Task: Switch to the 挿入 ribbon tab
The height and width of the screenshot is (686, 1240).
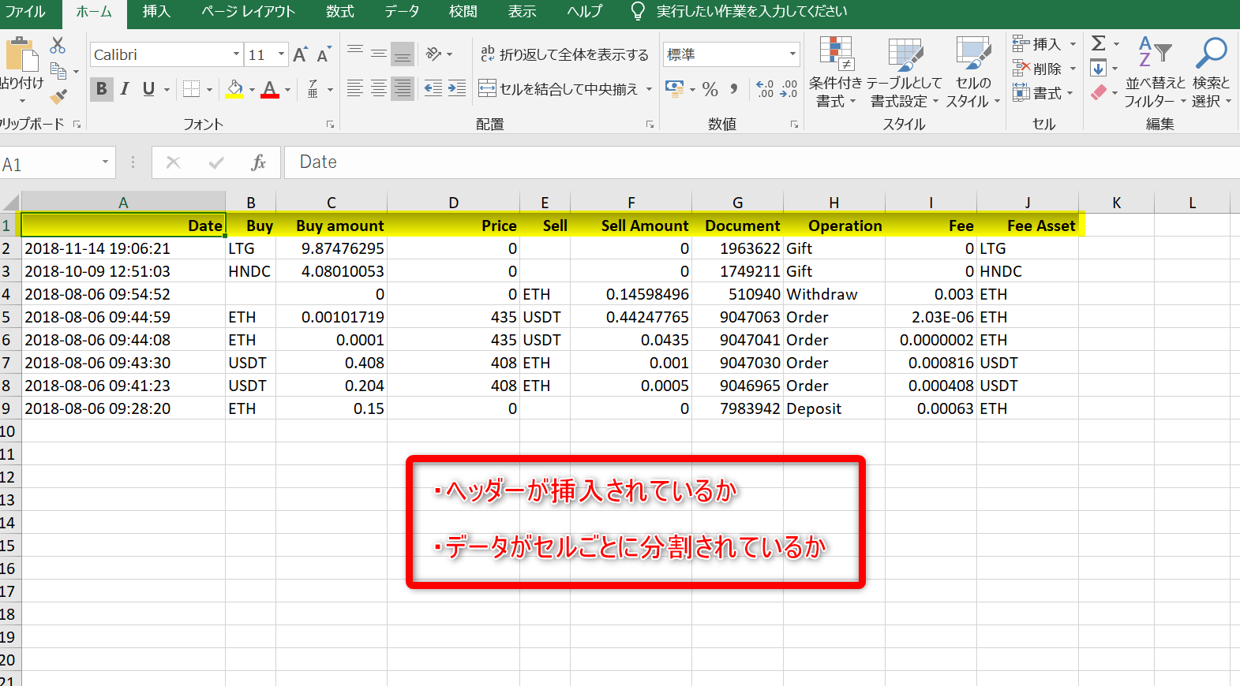Action: pos(156,12)
